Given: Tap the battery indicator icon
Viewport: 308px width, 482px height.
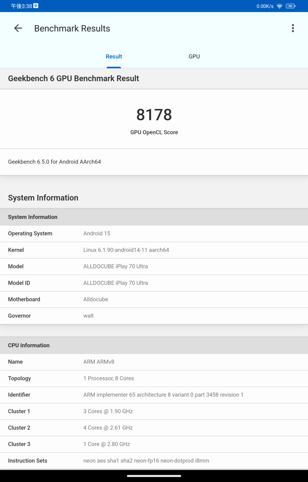Looking at the screenshot, I should tap(290, 6).
